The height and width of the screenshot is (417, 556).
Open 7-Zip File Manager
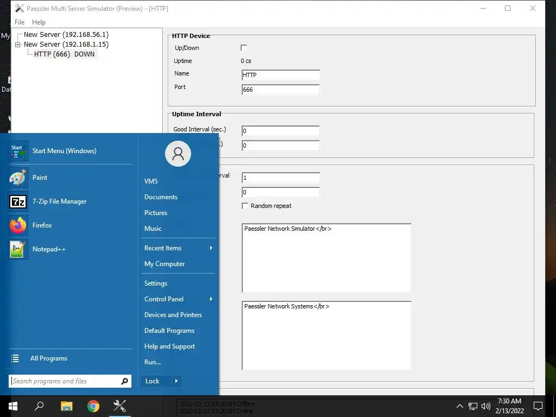click(18, 201)
